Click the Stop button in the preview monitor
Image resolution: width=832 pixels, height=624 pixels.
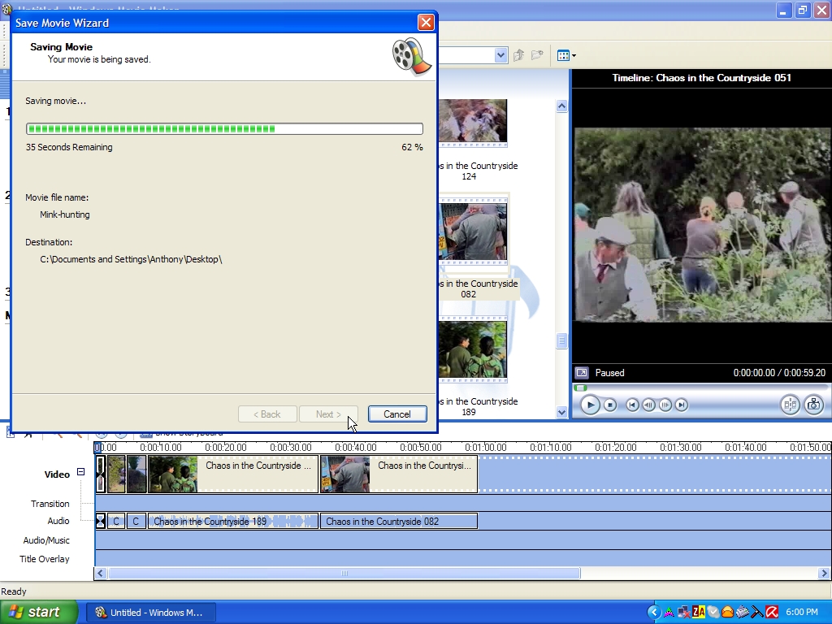610,405
